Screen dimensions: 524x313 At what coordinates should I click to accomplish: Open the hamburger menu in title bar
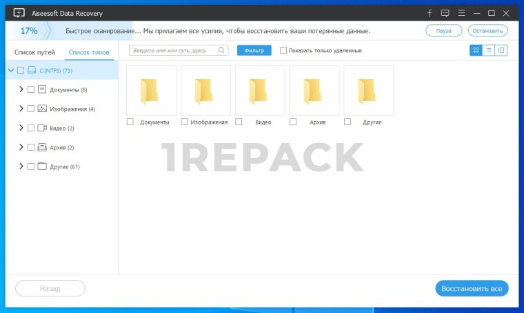coord(461,13)
